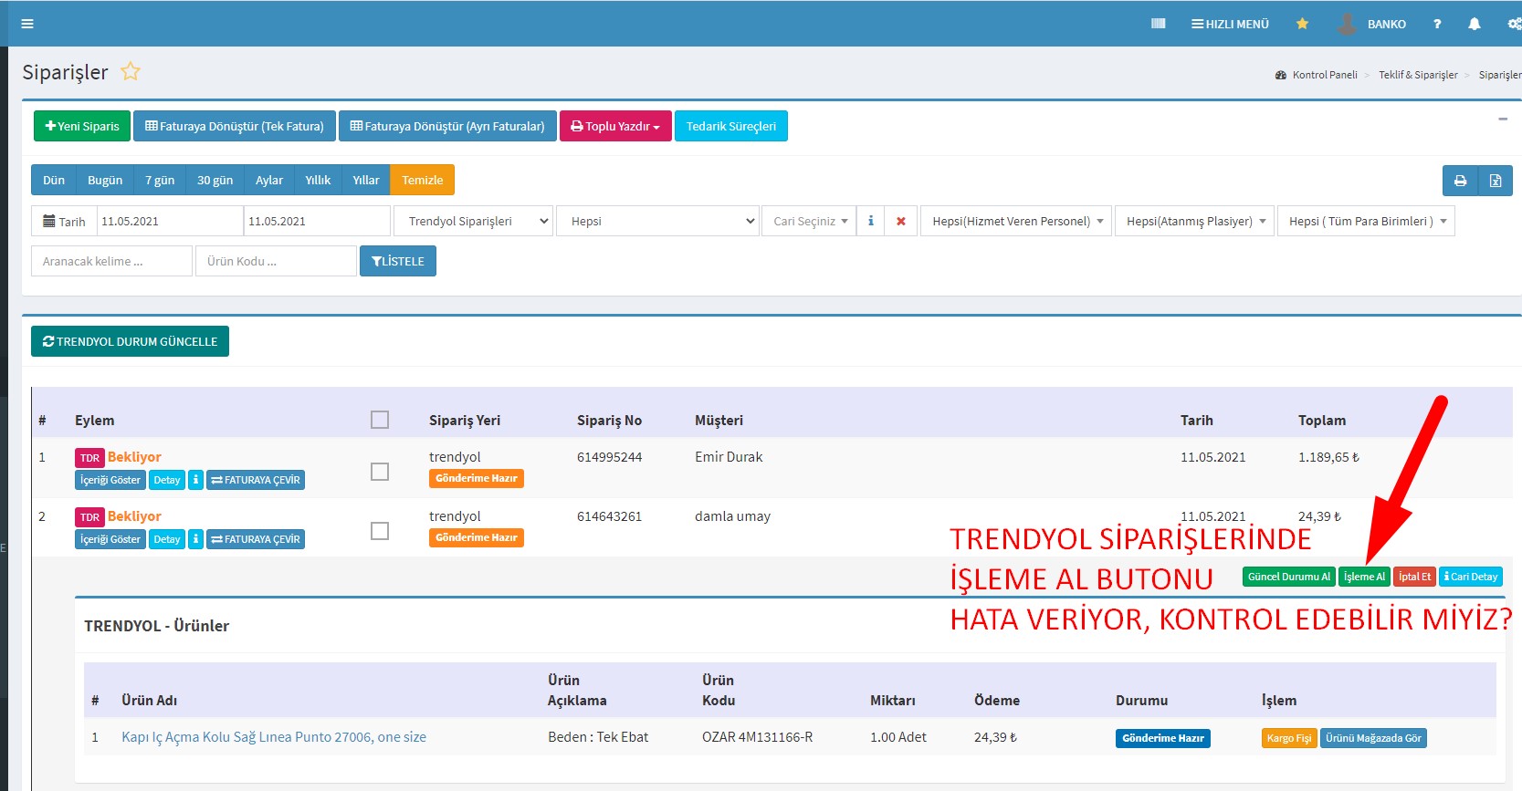Select the 30 gün date filter
The image size is (1522, 791).
pos(215,180)
